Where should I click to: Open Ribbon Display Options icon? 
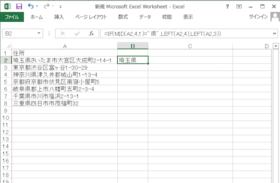coord(239,7)
